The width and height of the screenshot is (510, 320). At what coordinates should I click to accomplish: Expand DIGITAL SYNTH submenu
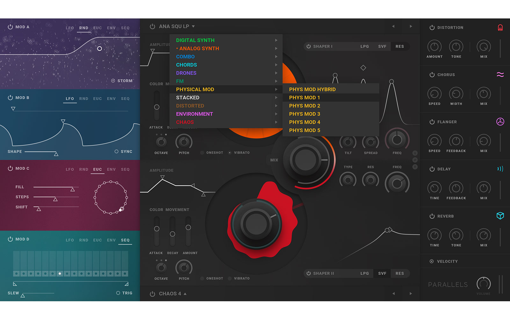coord(226,40)
